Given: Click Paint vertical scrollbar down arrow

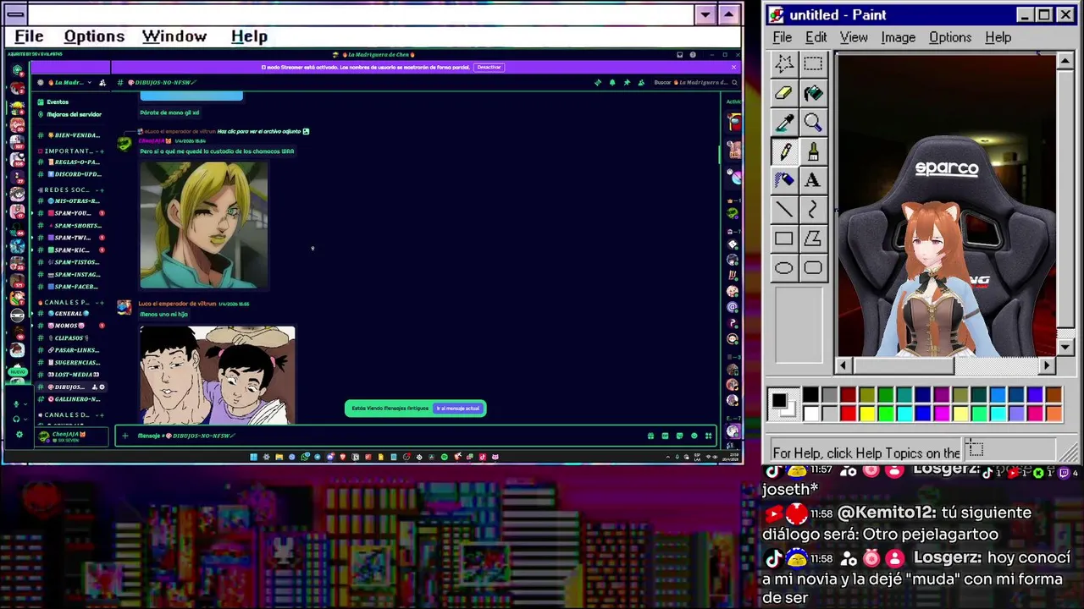Looking at the screenshot, I should pyautogui.click(x=1065, y=347).
